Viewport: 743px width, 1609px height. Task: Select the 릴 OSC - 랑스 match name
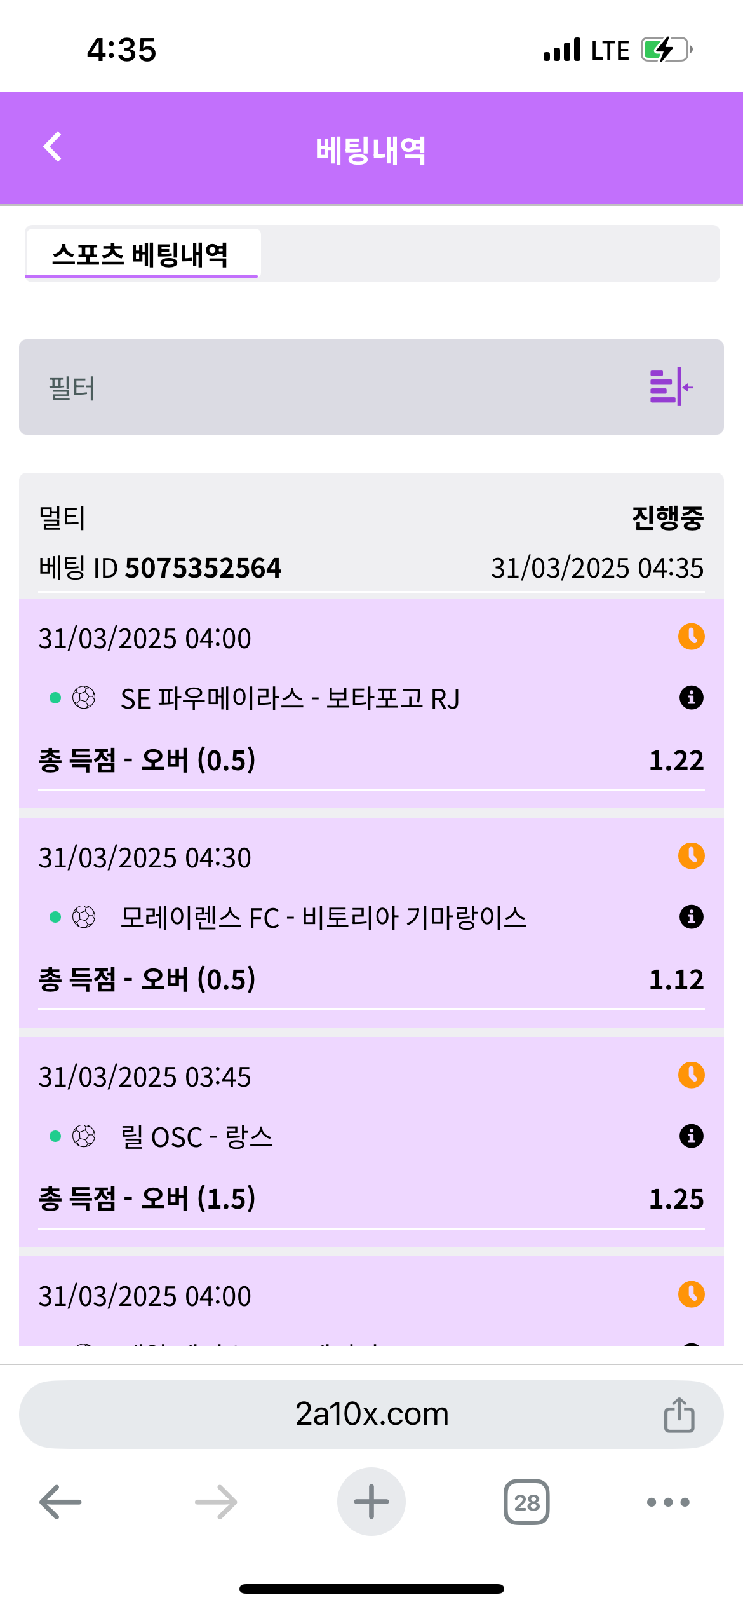(x=197, y=1137)
